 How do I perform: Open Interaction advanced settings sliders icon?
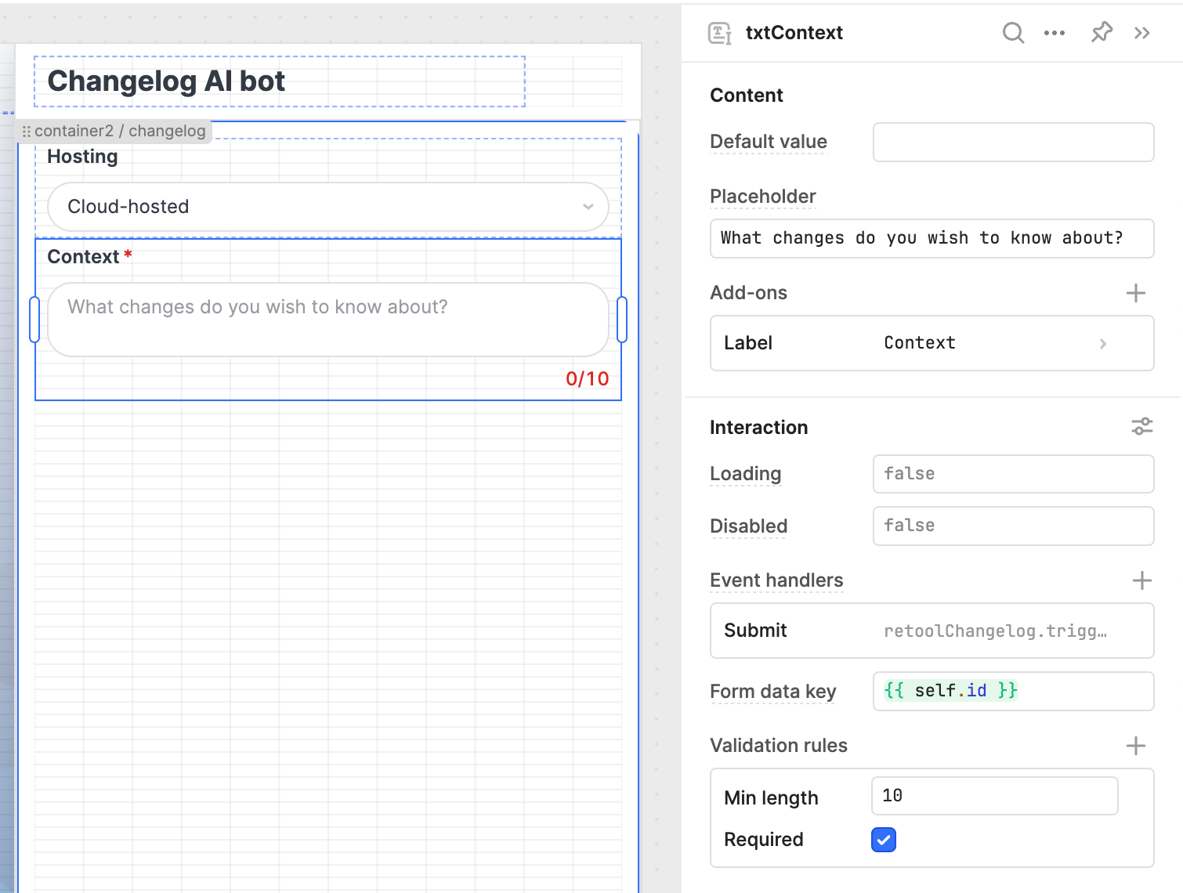(x=1141, y=426)
